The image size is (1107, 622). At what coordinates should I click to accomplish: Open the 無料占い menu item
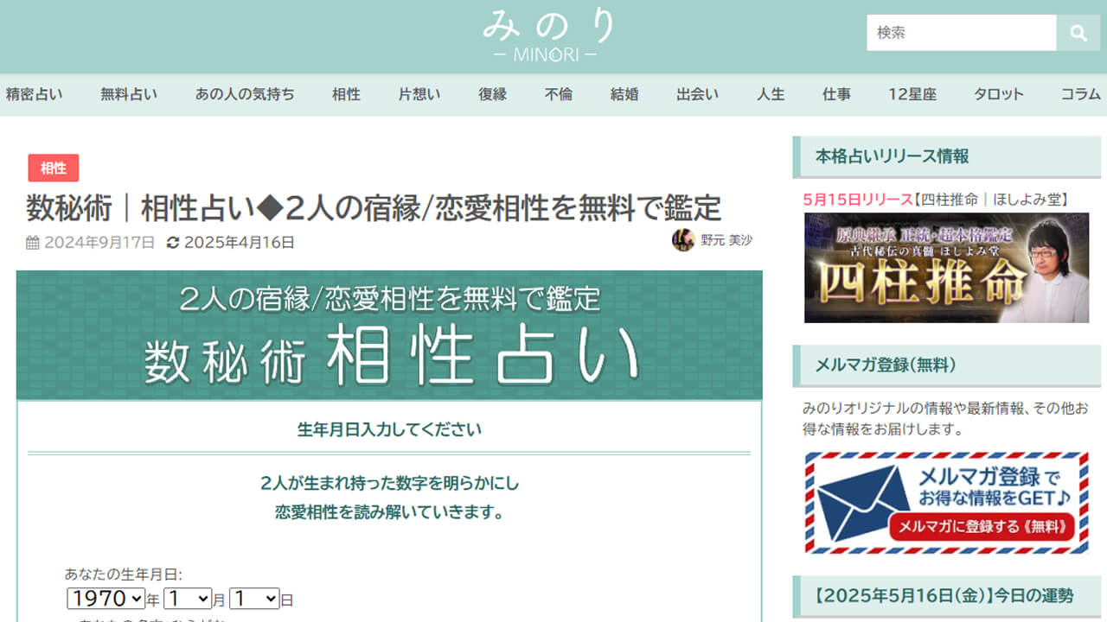[129, 95]
